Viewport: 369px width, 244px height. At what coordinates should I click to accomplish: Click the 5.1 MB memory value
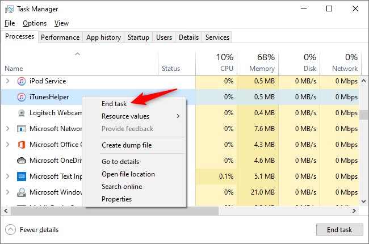(x=265, y=176)
